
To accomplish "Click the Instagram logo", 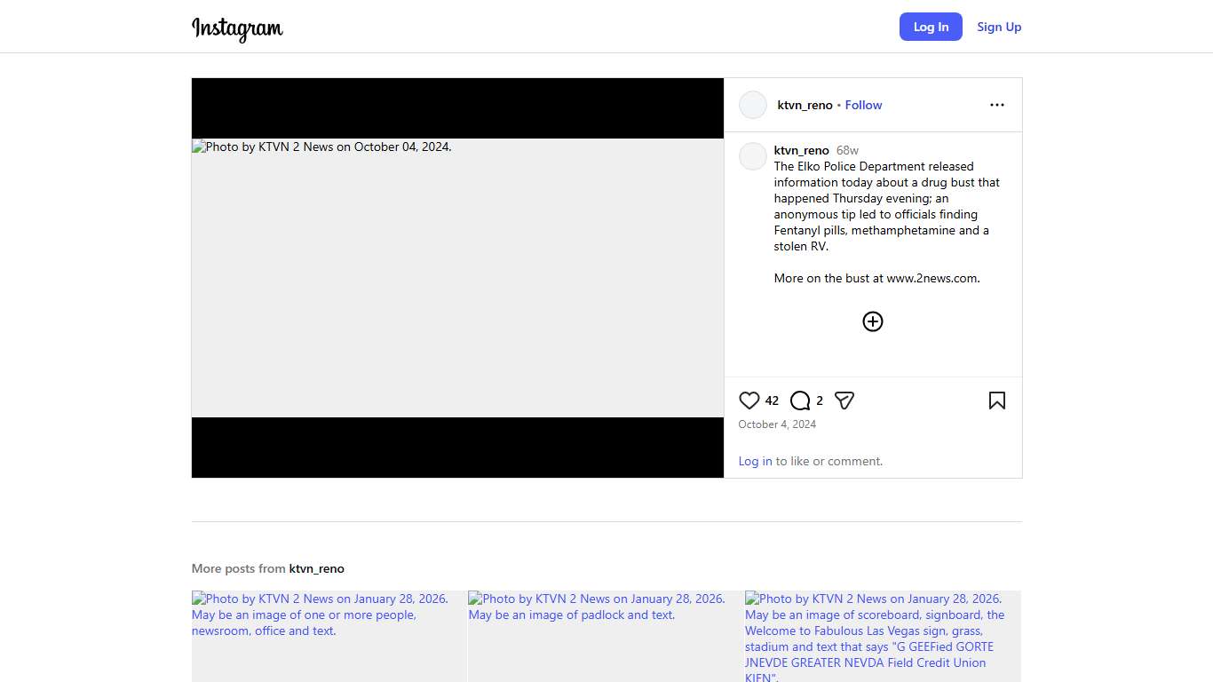I will click(x=237, y=28).
